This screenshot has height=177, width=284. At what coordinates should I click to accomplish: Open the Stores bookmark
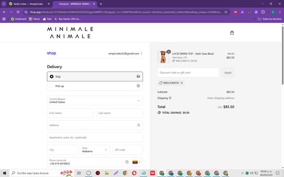(x=35, y=19)
